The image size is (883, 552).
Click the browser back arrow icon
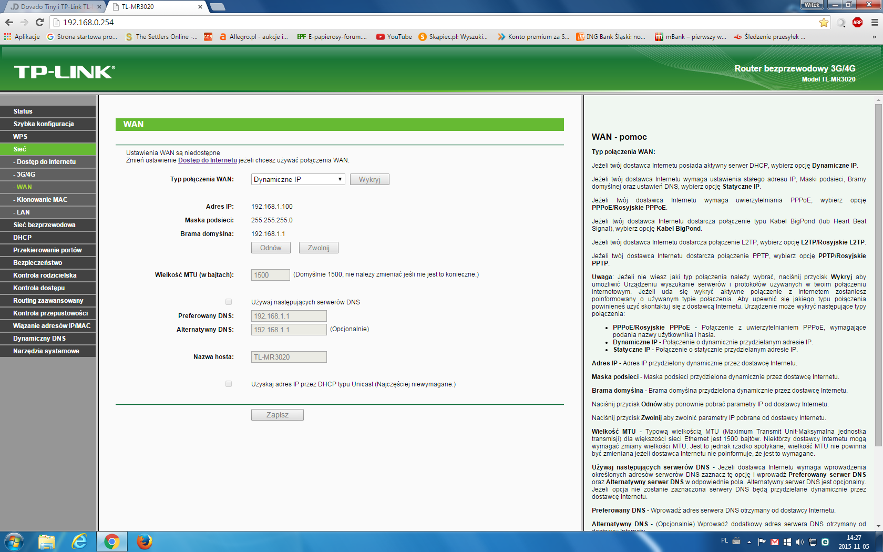tap(9, 22)
